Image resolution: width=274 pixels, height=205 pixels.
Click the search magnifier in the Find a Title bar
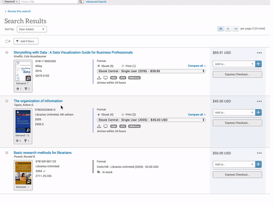click(80, 2)
